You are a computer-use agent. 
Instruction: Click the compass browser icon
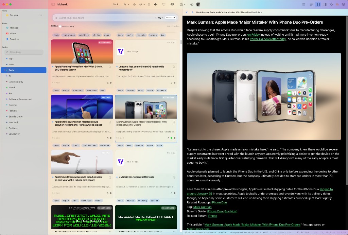pos(192,4)
